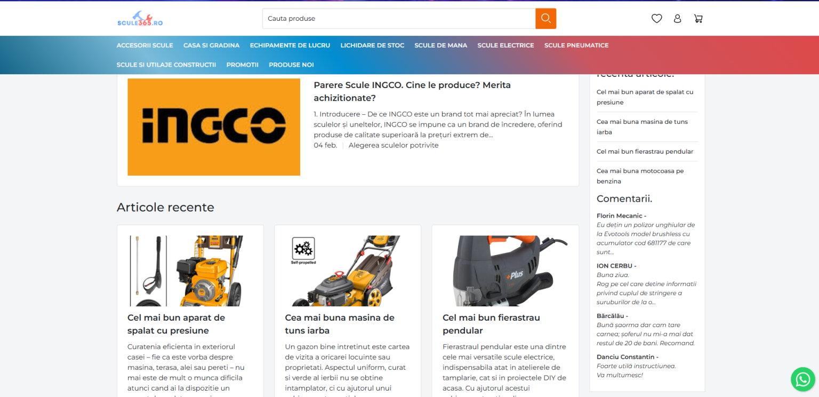Go to Scule Electrice category

(x=505, y=45)
